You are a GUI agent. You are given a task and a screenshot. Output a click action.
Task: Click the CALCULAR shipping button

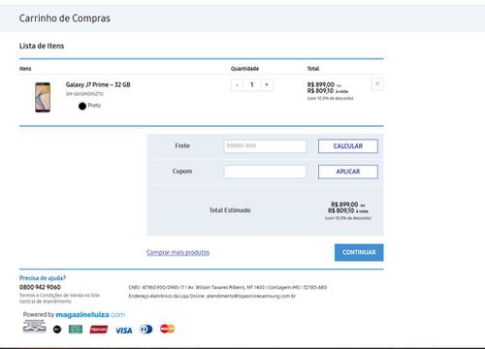(x=348, y=146)
